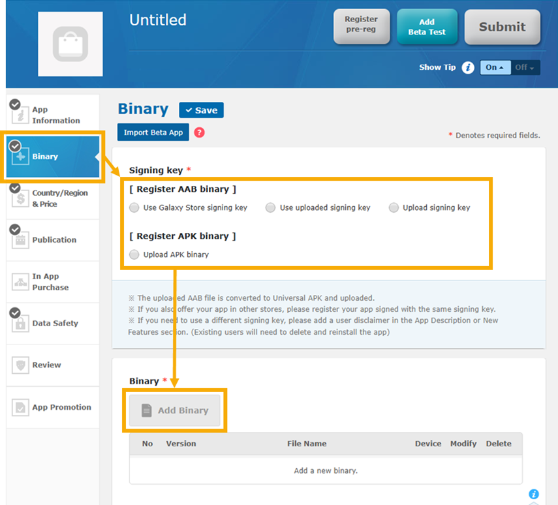This screenshot has width=558, height=505.
Task: Select Use uploaded signing key option
Action: (x=270, y=208)
